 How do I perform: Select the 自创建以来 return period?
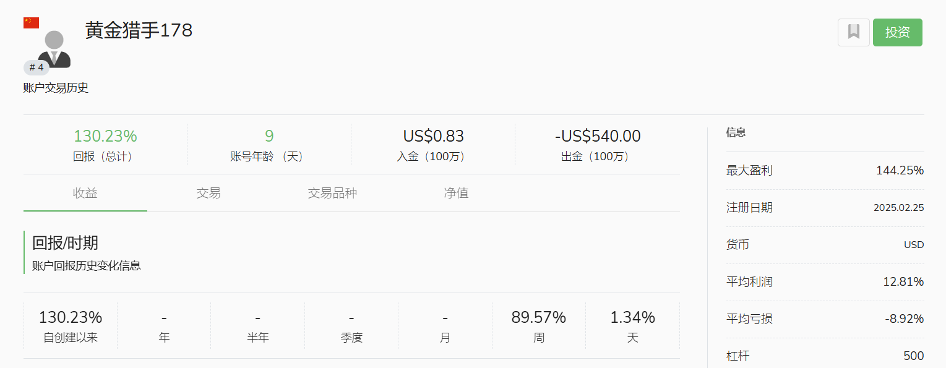[71, 326]
